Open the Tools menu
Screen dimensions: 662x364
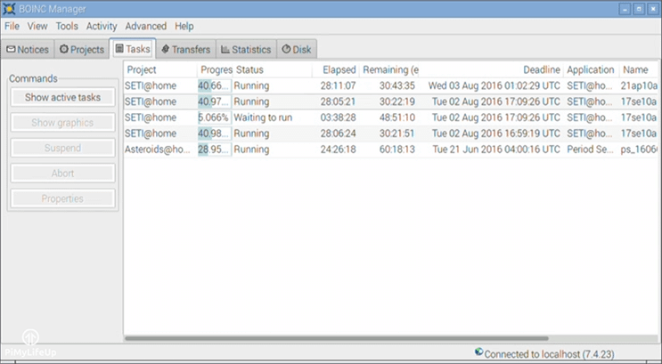(67, 26)
